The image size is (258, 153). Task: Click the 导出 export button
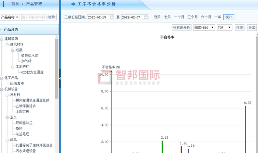click(252, 28)
